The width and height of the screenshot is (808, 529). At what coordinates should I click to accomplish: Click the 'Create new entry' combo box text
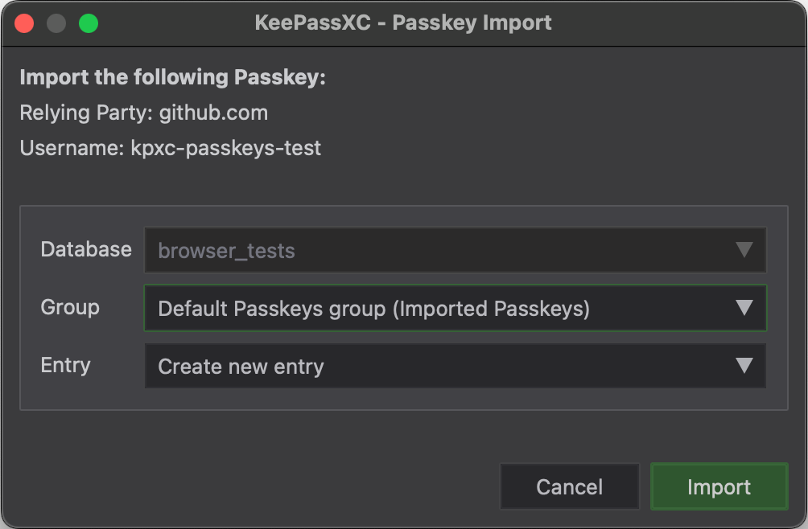241,367
